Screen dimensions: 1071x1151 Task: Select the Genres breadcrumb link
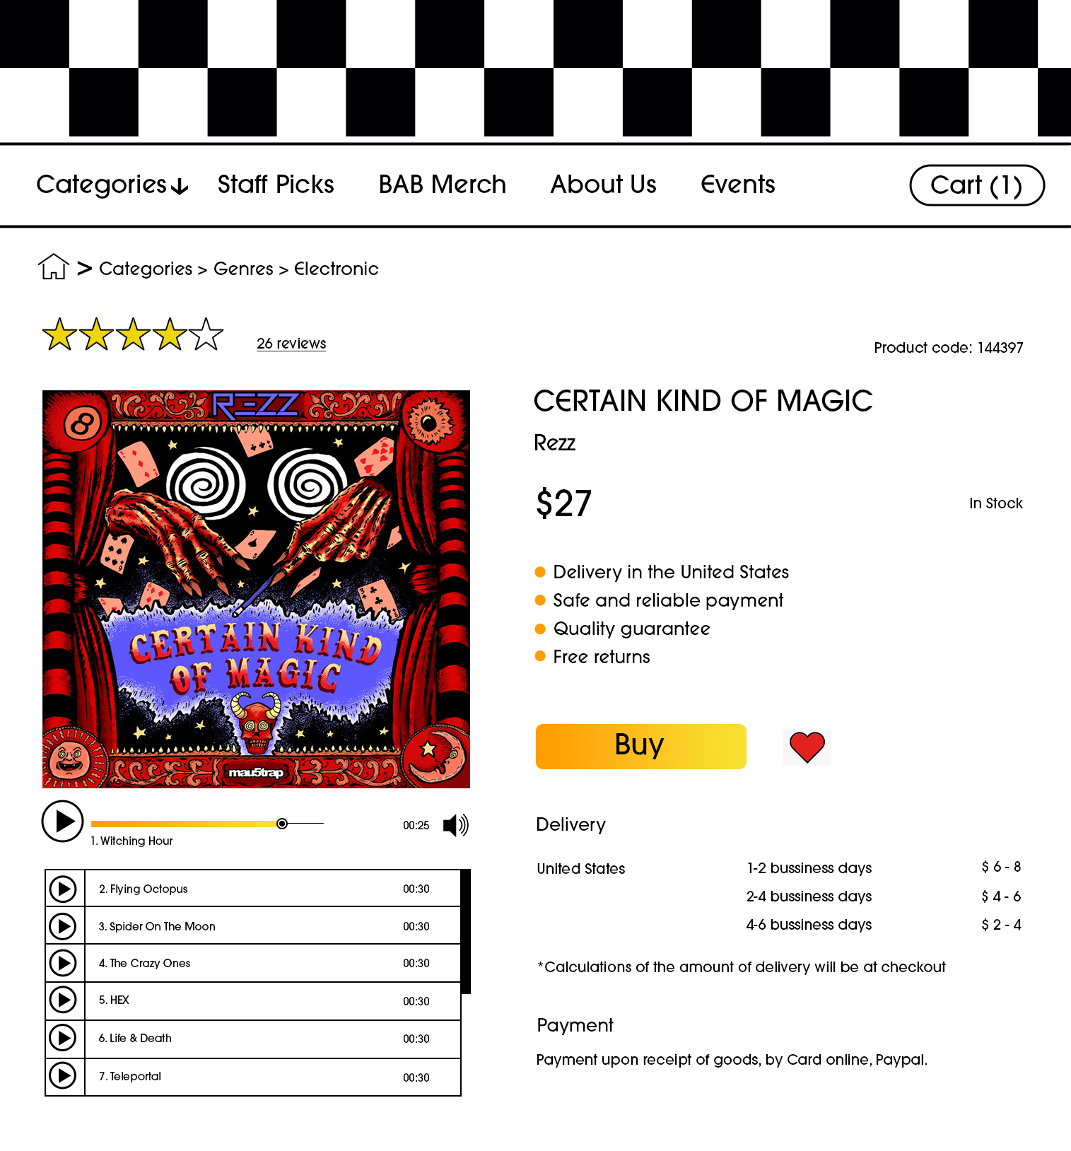click(243, 269)
